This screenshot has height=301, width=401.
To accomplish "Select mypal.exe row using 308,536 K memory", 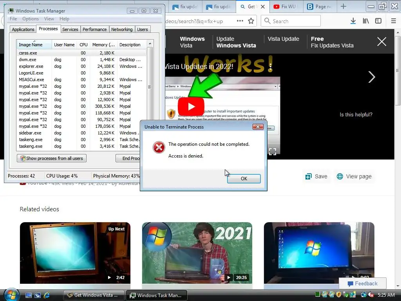I will coord(81,106).
